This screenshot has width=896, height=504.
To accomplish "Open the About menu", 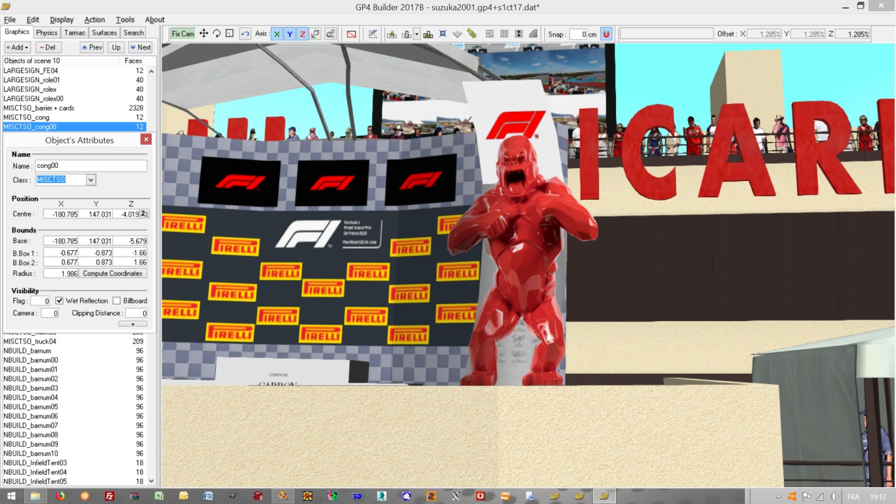I will pyautogui.click(x=155, y=19).
